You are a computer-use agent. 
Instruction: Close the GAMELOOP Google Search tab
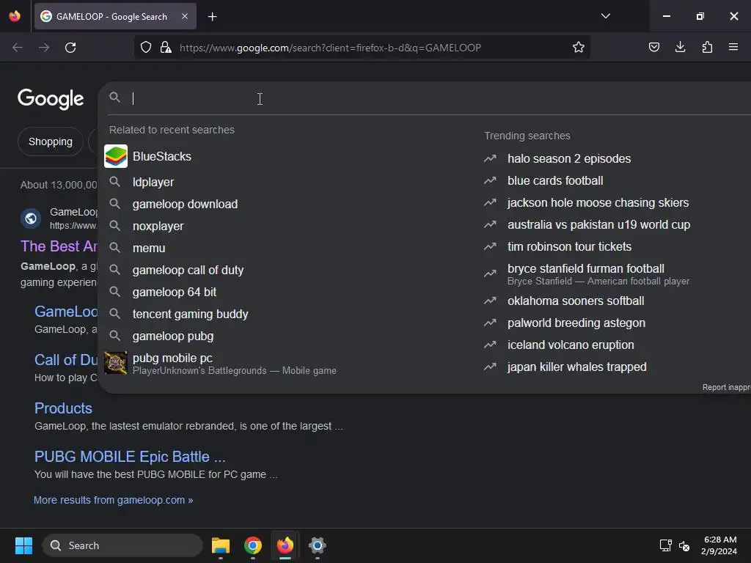coord(185,16)
